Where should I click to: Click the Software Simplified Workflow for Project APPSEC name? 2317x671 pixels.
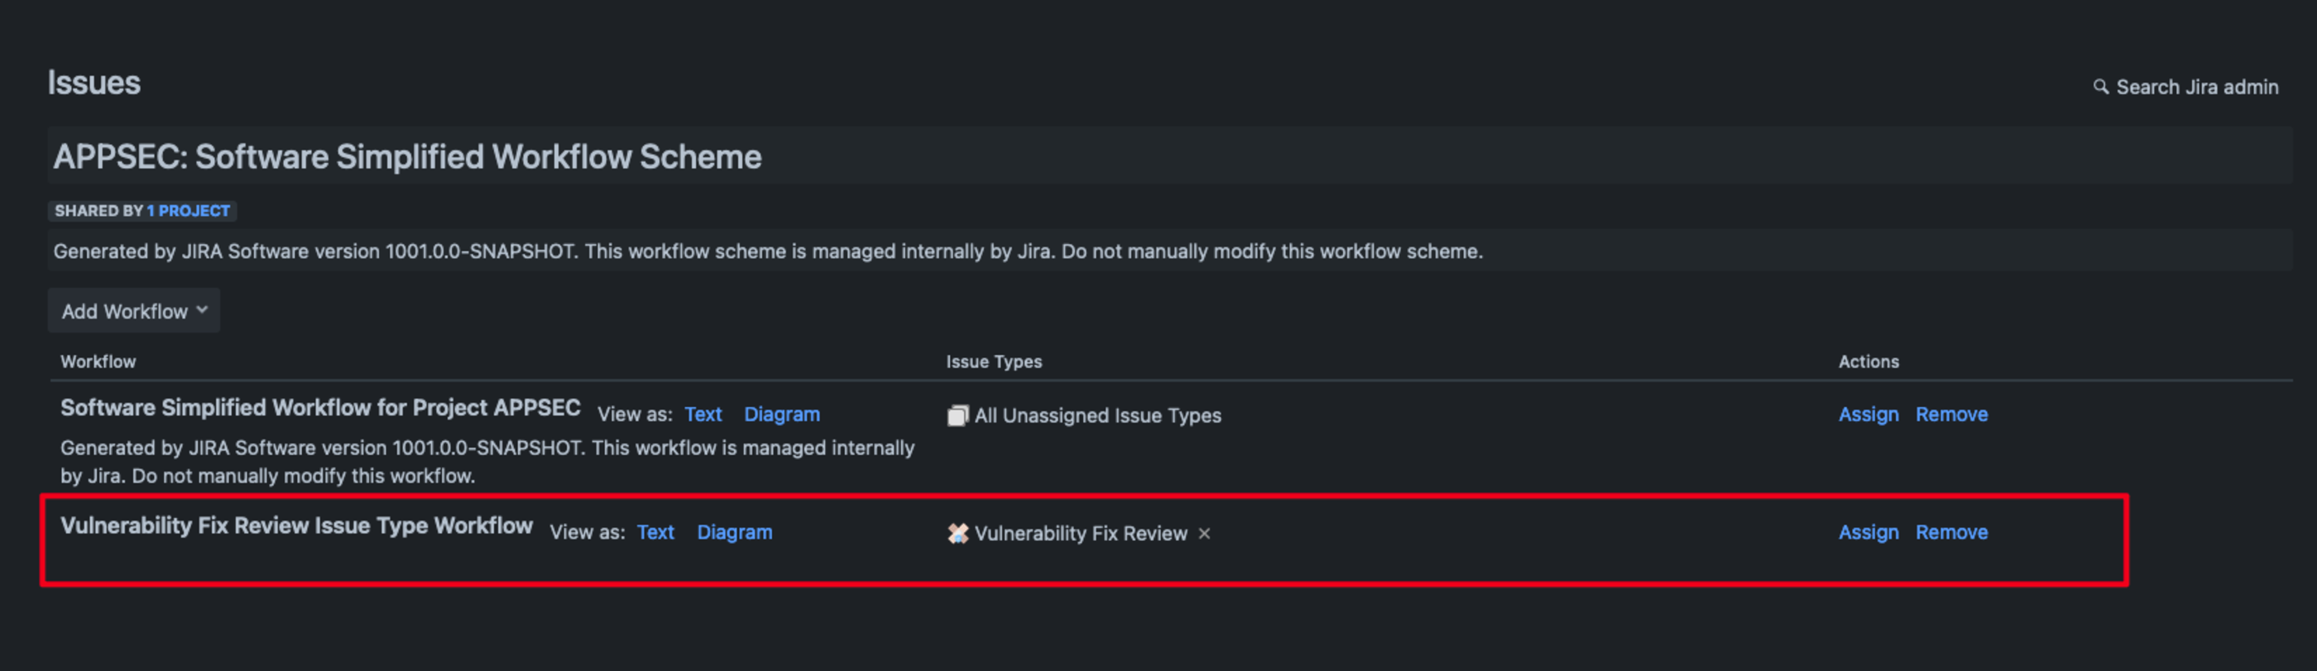click(x=320, y=407)
